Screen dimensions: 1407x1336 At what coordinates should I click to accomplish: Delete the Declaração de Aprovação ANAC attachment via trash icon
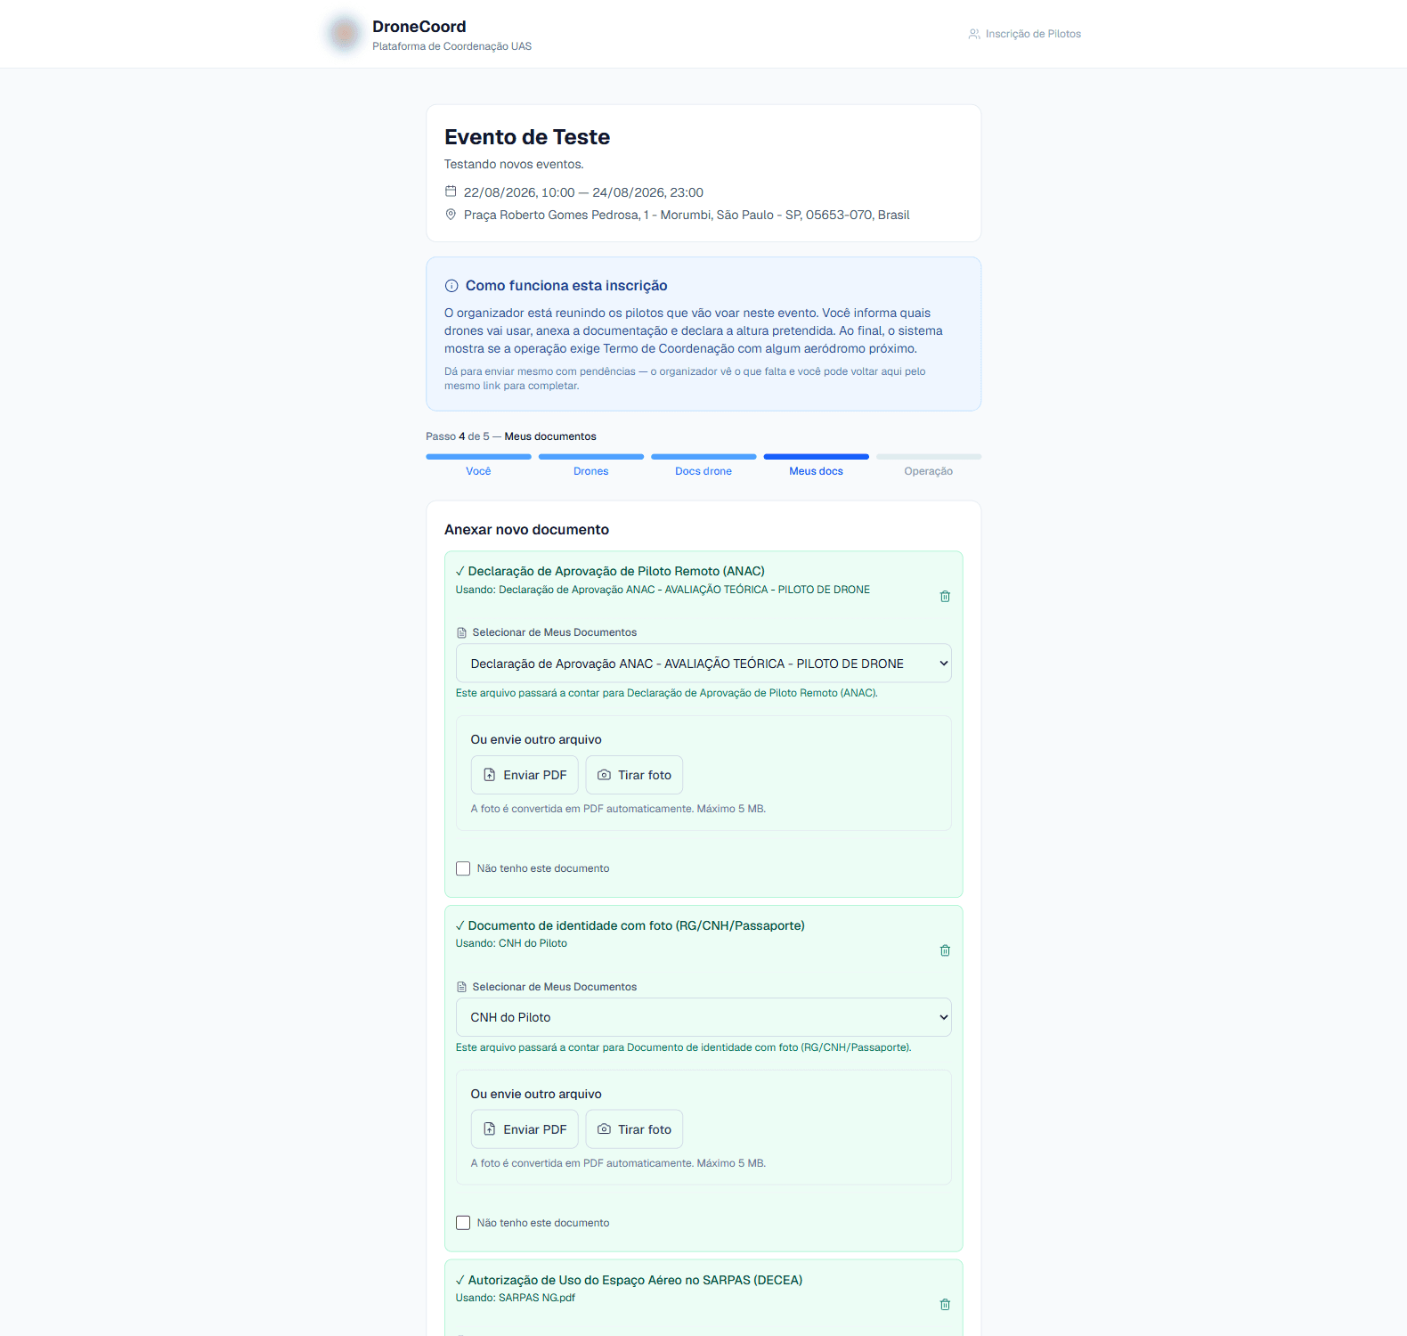(945, 596)
